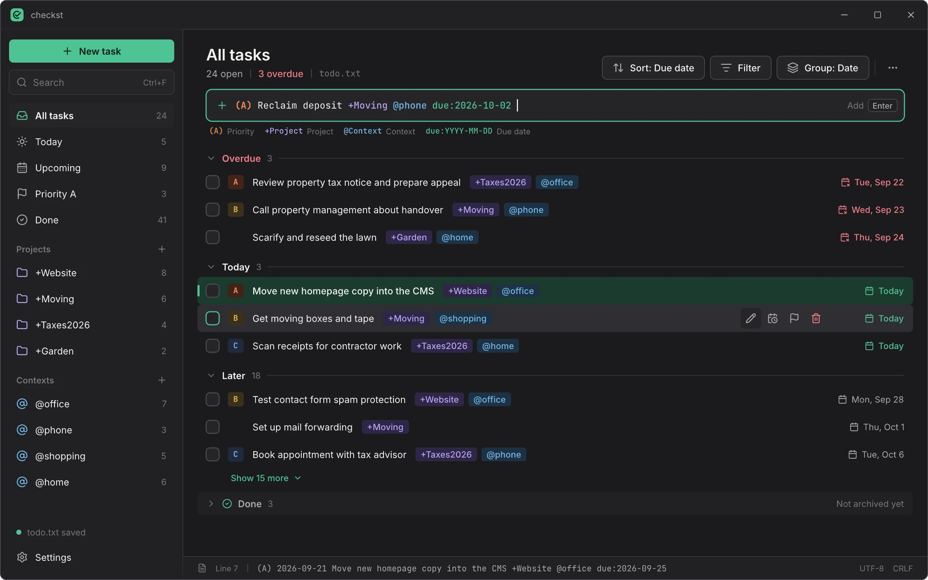Click the overdue calendar icon for Tue, Sep 22
The image size is (928, 580).
(x=845, y=182)
